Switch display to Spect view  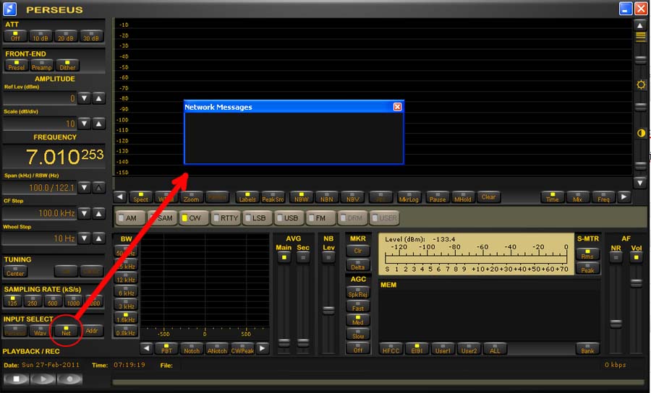(x=141, y=197)
